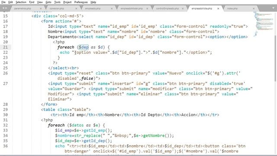Close the controlEmpleado.php tab
Viewport: 277px width, 156px height.
click(183, 9)
